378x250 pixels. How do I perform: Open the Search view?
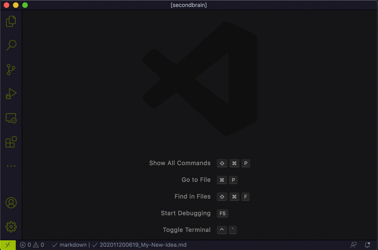pyautogui.click(x=11, y=45)
